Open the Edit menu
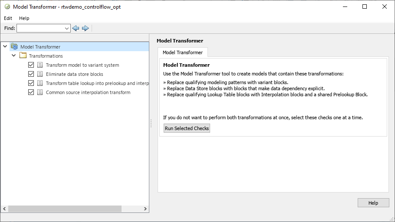Screen dimensions: 395x222 8,18
